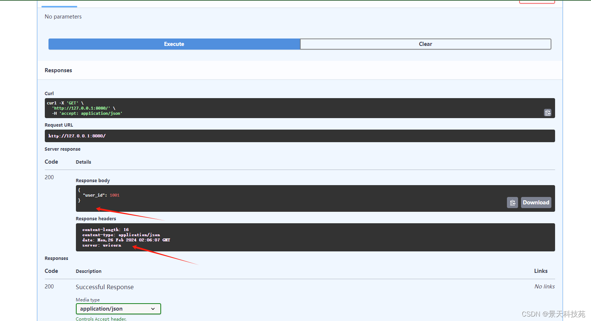Select the Request URL text box

pos(300,136)
